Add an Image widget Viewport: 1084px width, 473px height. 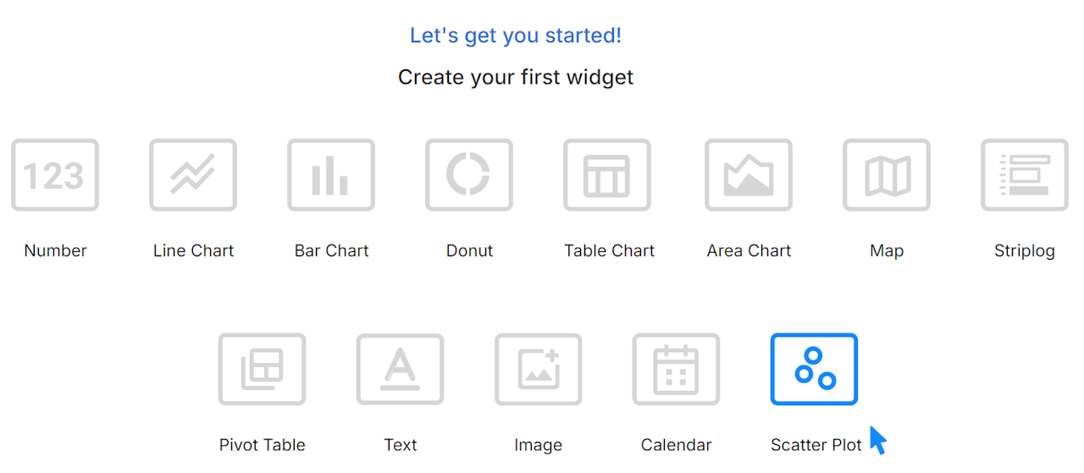539,369
